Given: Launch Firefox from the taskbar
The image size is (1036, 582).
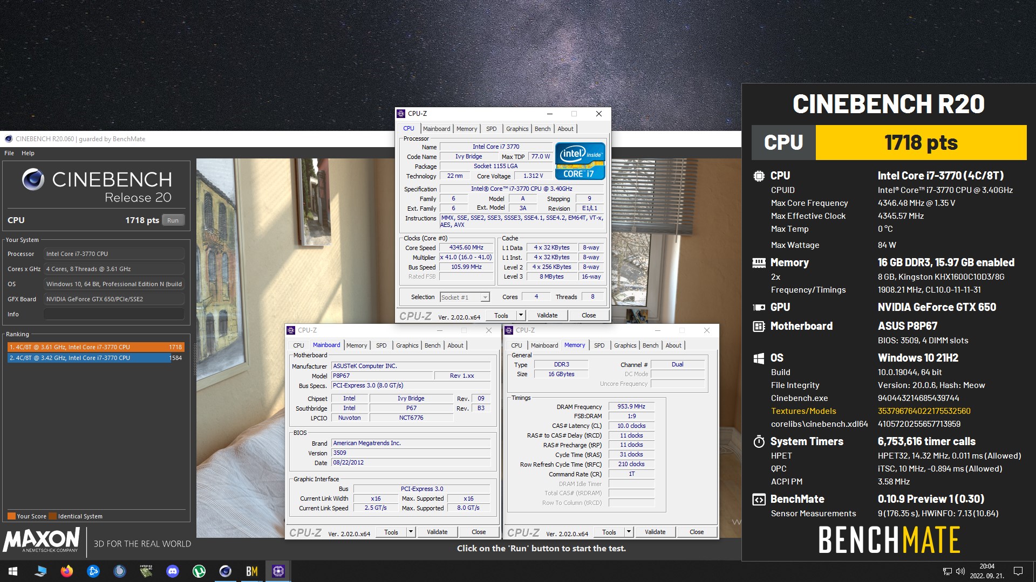Looking at the screenshot, I should pyautogui.click(x=67, y=571).
